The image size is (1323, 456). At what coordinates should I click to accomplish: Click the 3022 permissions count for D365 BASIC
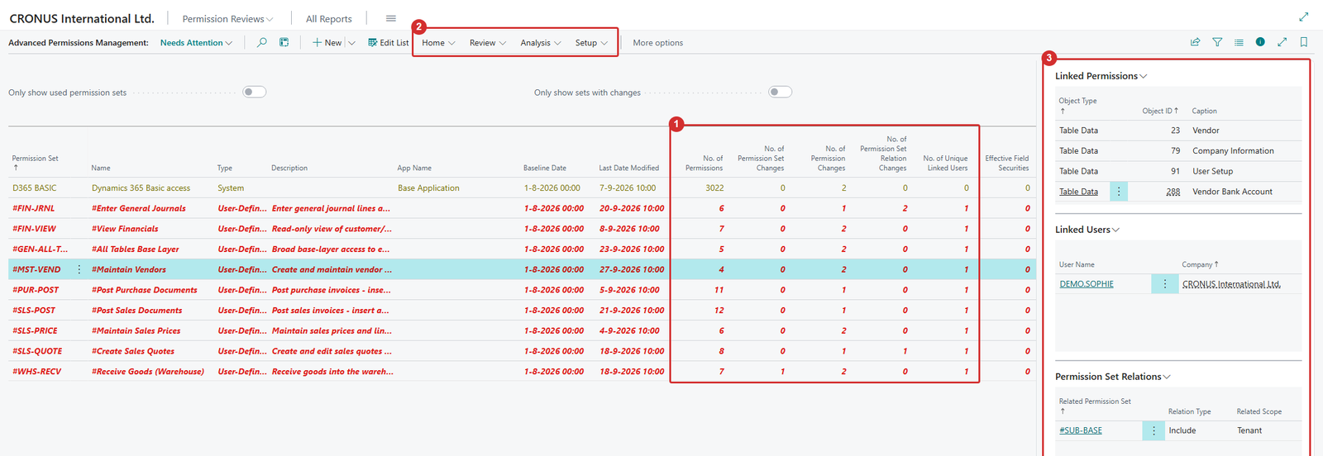pyautogui.click(x=714, y=188)
